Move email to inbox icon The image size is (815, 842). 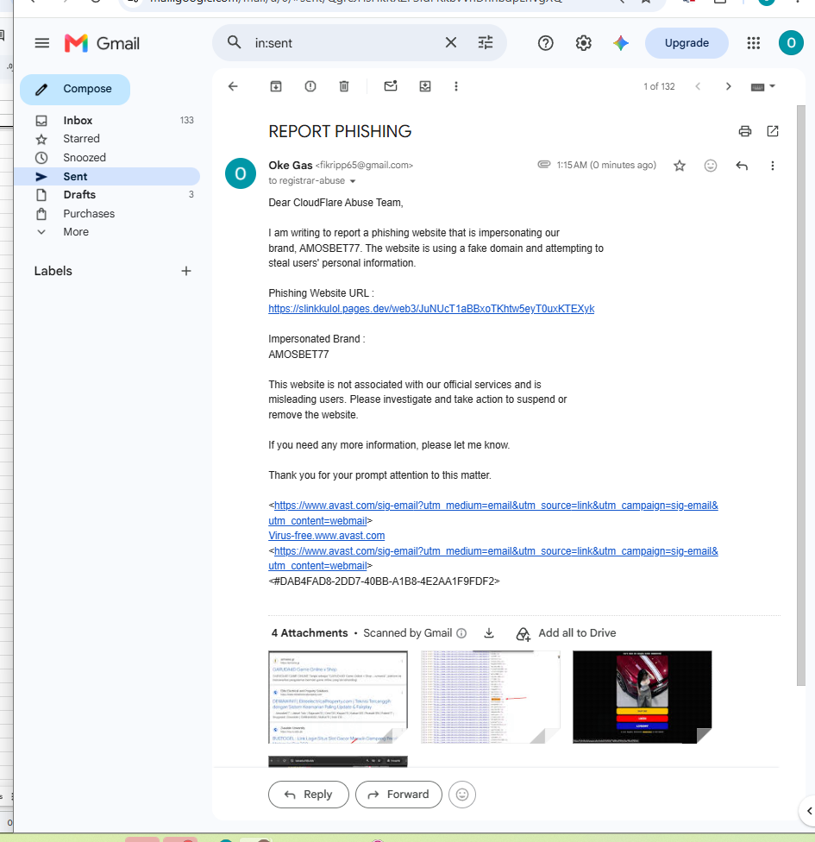click(x=425, y=86)
